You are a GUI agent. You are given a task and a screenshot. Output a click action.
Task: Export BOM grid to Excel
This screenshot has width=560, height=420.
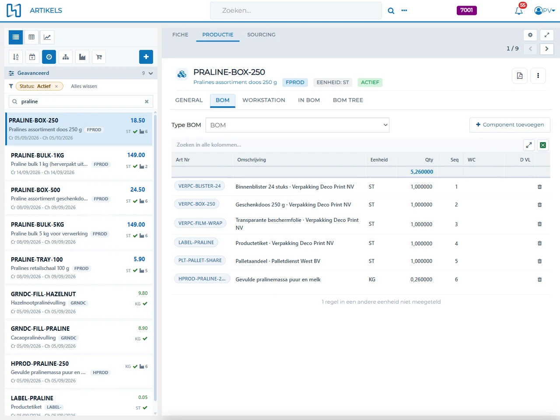click(543, 145)
